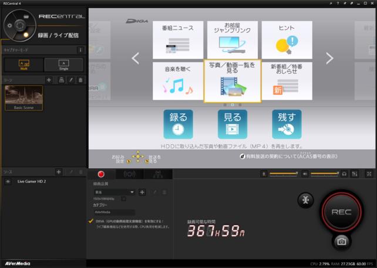Mute system audio with the speaker icon
The width and height of the screenshot is (377, 268).
pos(305,174)
